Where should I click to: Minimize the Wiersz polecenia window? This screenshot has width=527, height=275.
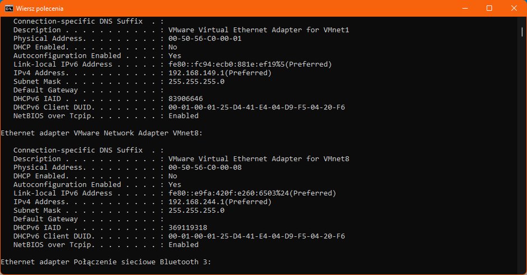pos(465,8)
